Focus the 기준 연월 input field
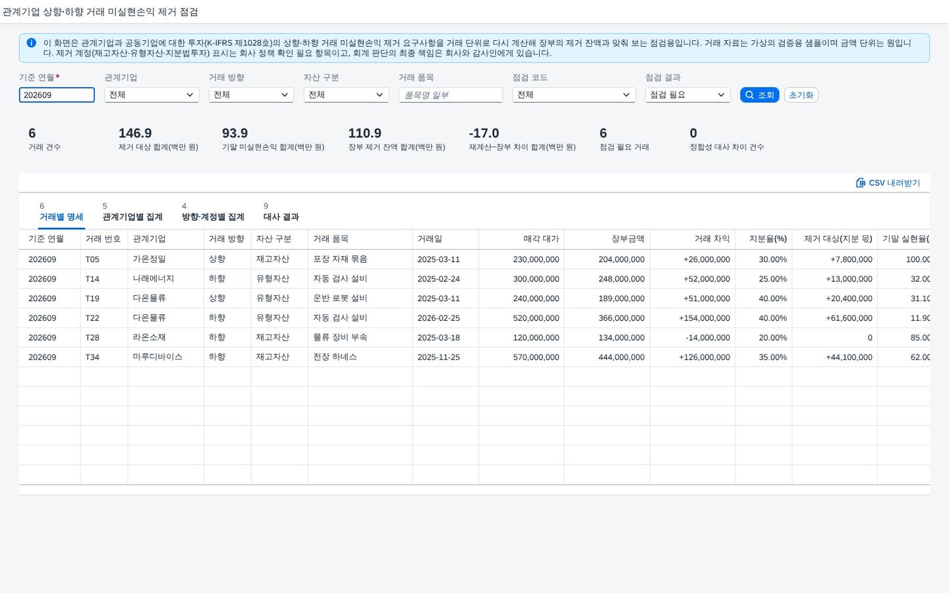 point(57,95)
